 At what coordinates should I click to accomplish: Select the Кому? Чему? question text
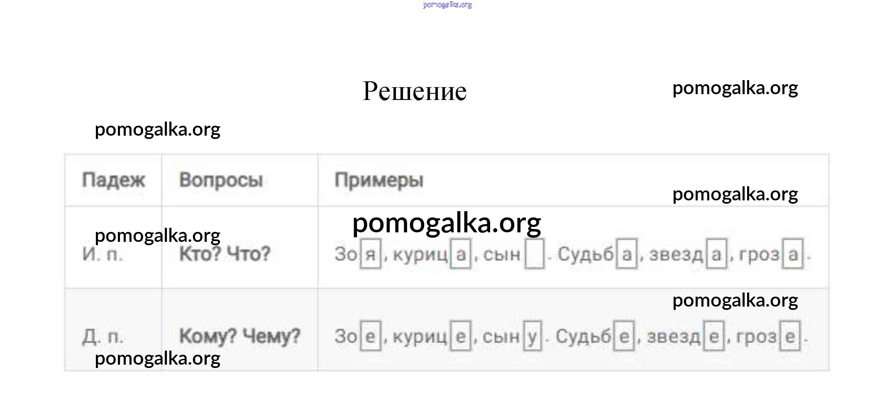(x=239, y=336)
